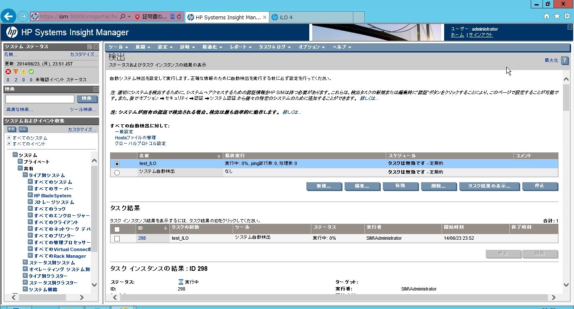The height and width of the screenshot is (309, 574).
Task: Click the サインアウト link
Action: [481, 35]
